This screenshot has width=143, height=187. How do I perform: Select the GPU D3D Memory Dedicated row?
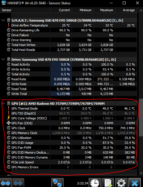(x=72, y=152)
